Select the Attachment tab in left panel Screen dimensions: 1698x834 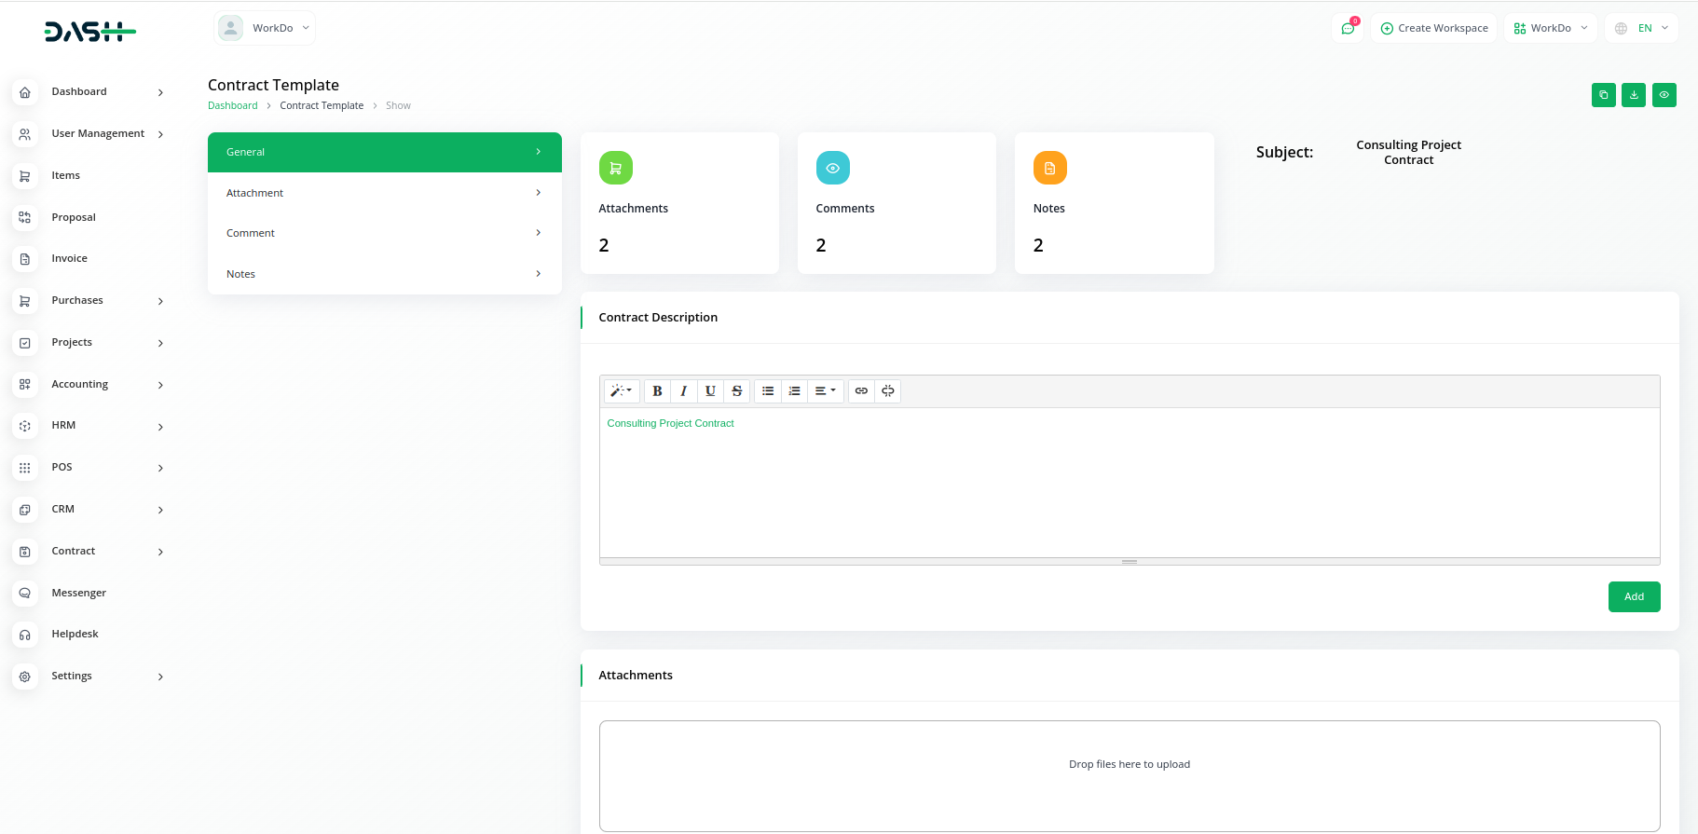[x=384, y=193]
